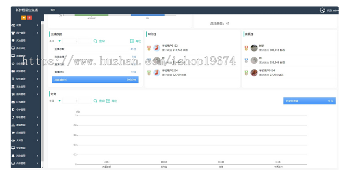Image resolution: width=346 pixels, height=171 pixels.
Task: Expand the 内容管理 sidebar chevron
Action: [x=38, y=163]
